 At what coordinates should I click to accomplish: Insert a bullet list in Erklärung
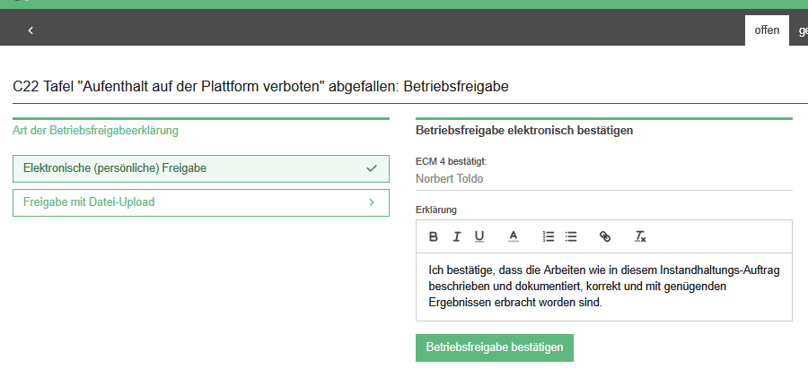tap(571, 237)
